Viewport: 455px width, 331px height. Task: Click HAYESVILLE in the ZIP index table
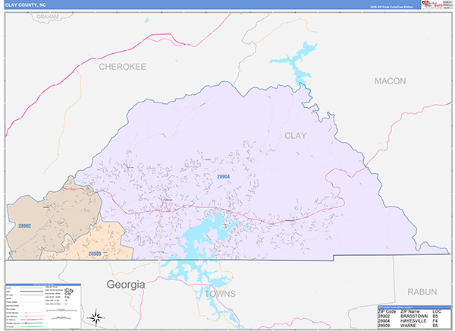[x=413, y=321]
